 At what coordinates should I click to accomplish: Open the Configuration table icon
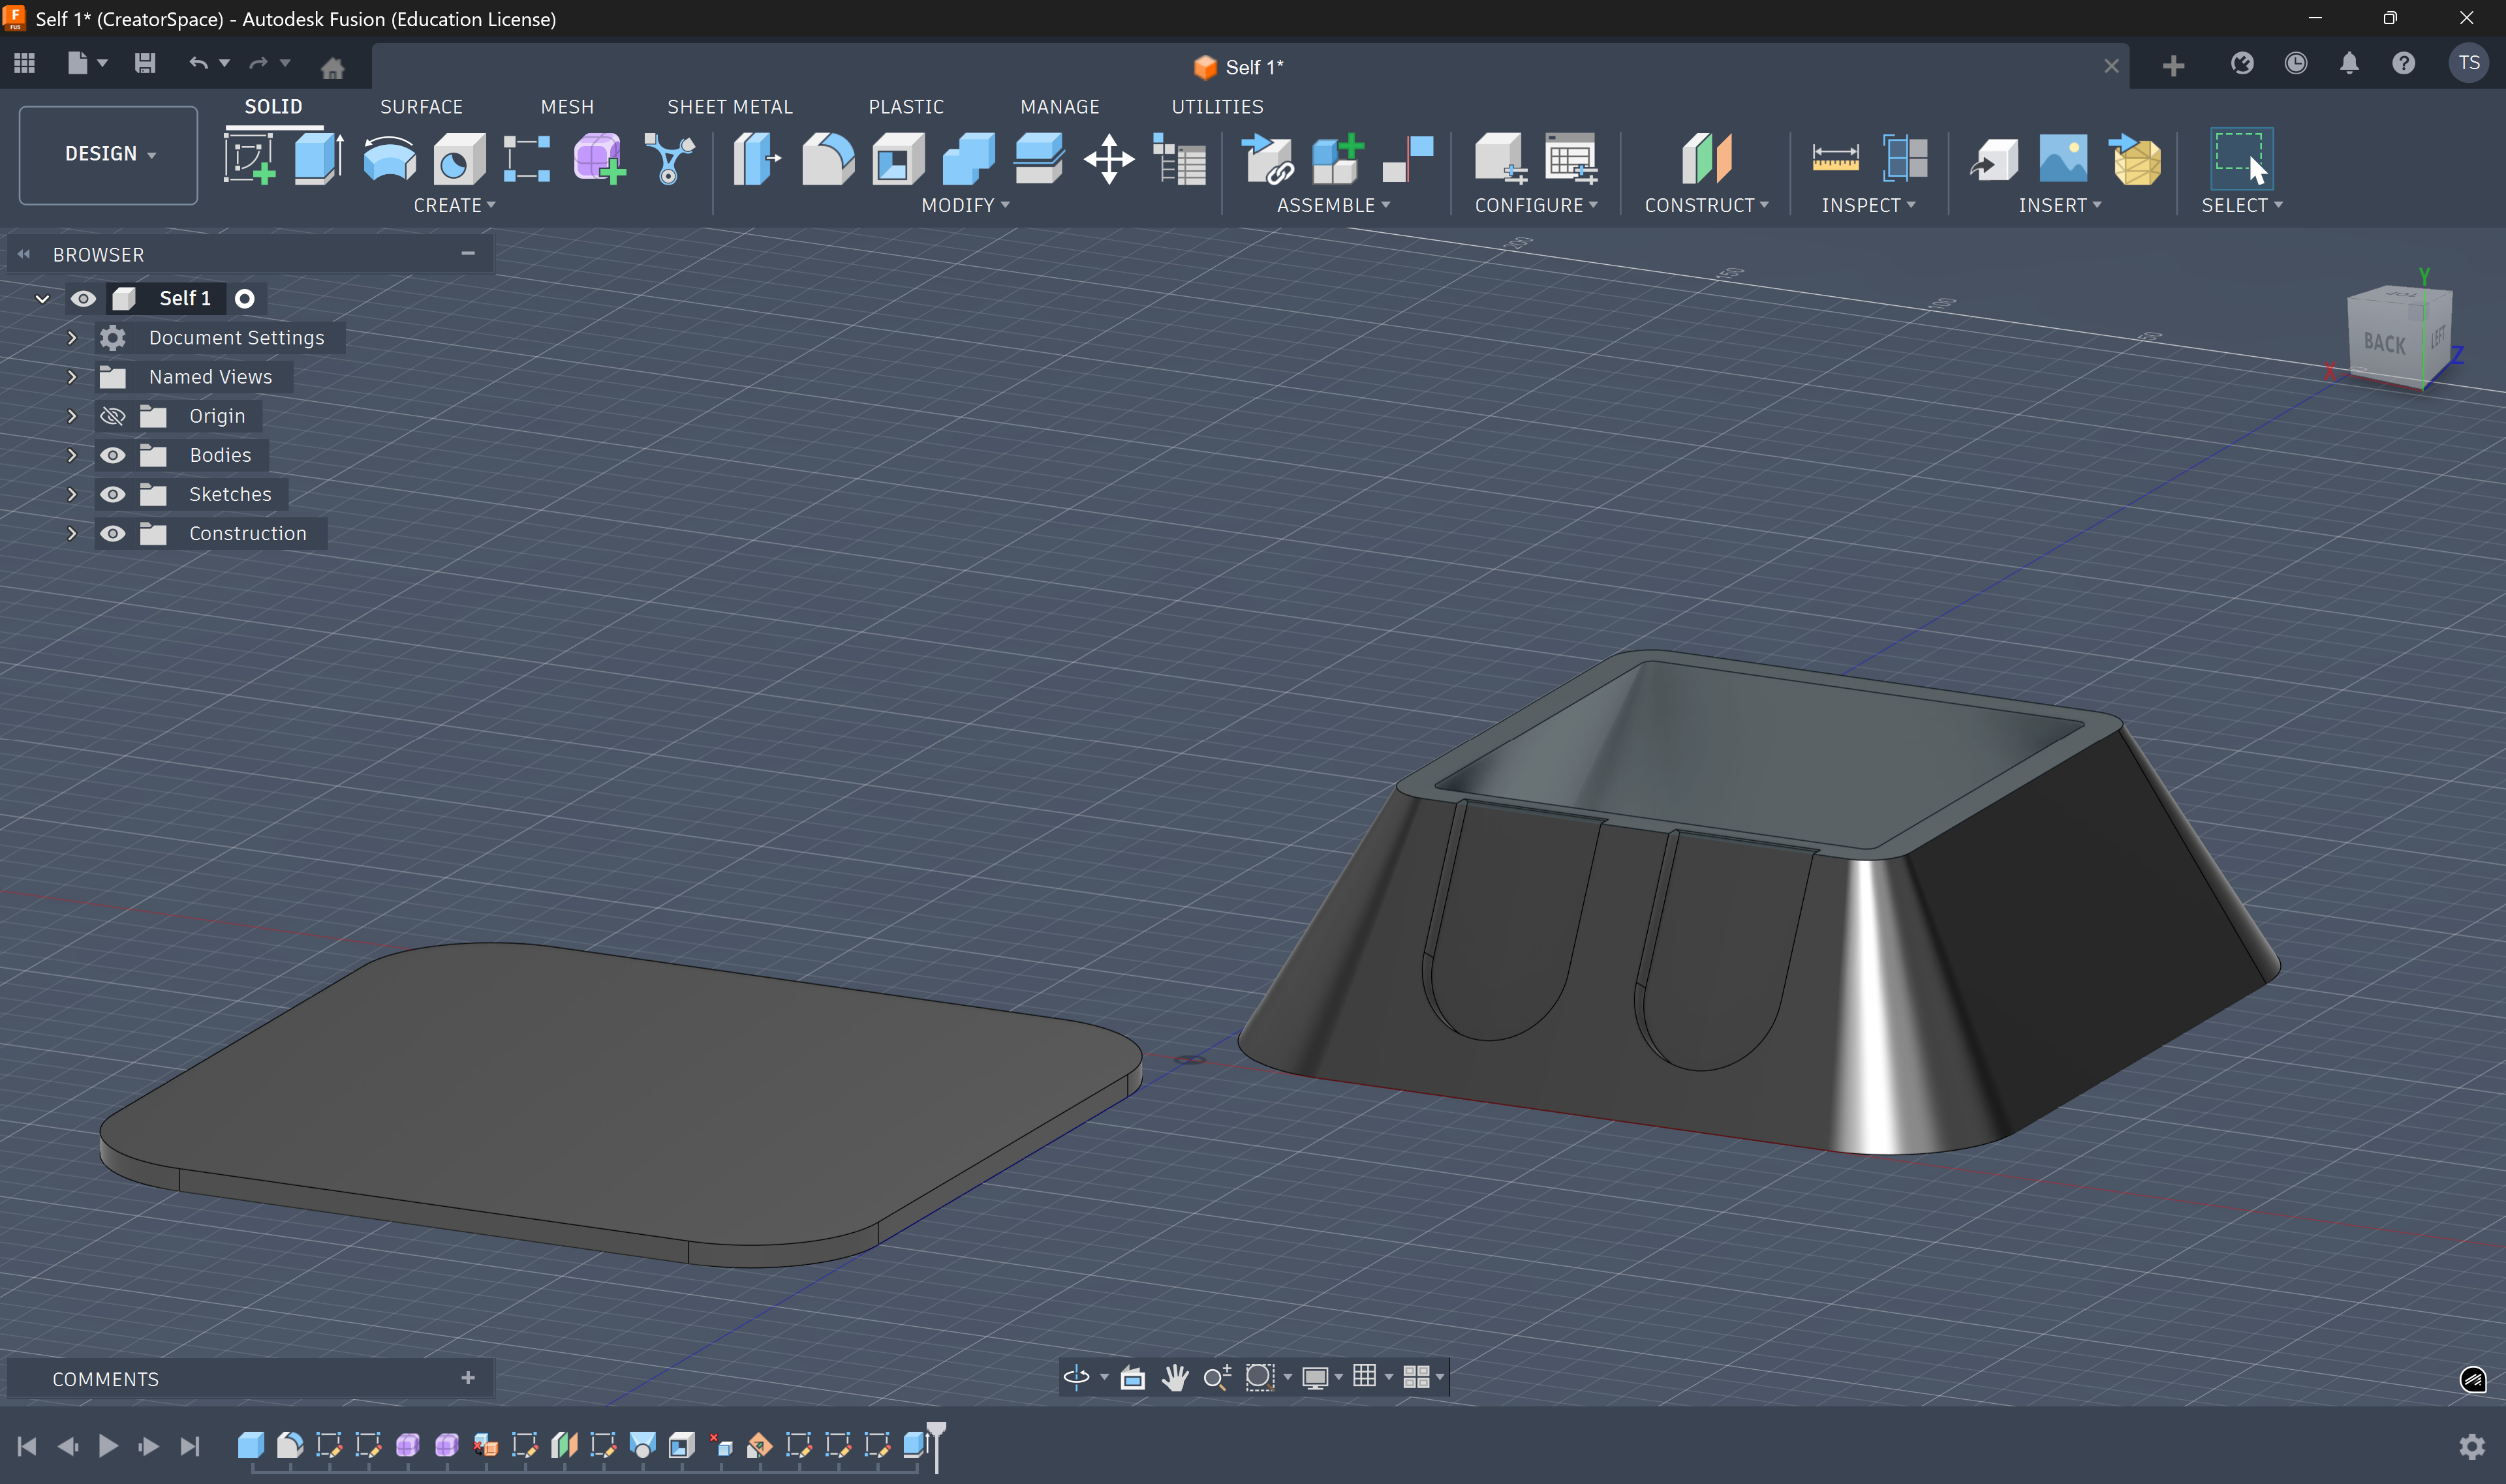pos(1571,158)
